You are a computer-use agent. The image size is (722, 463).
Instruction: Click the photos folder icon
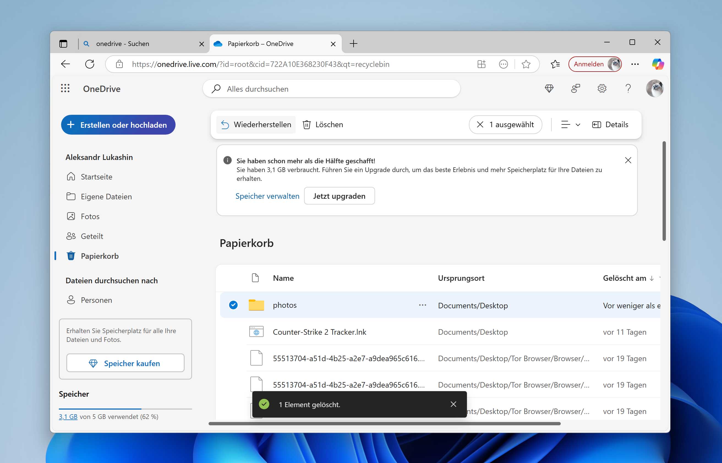click(256, 305)
